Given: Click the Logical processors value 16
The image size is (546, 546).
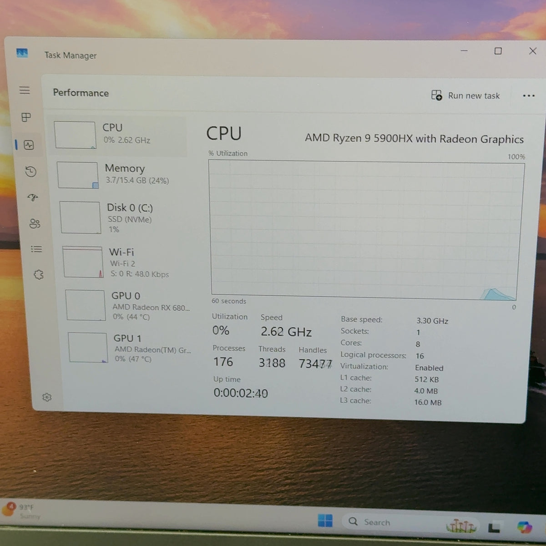Looking at the screenshot, I should coord(420,356).
